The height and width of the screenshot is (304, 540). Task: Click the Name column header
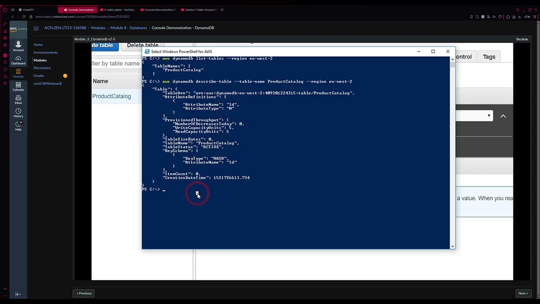(100, 81)
